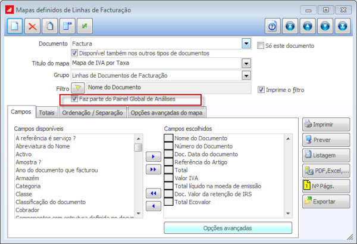Tick the box beside 'Número do Documento'

[x=168, y=146]
